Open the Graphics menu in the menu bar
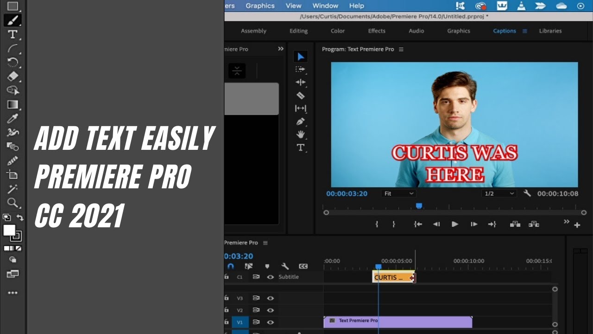Screen dimensions: 593x334 [x=260, y=6]
